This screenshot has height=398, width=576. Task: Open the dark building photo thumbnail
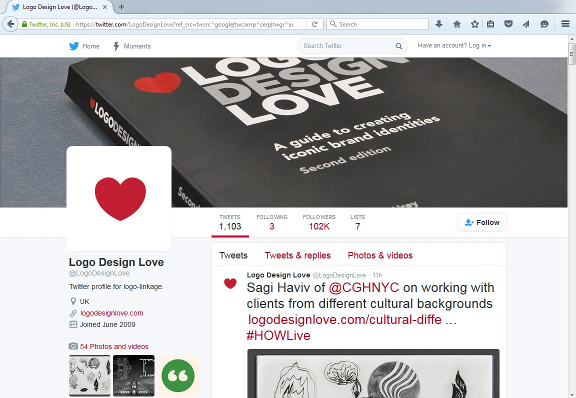click(133, 375)
